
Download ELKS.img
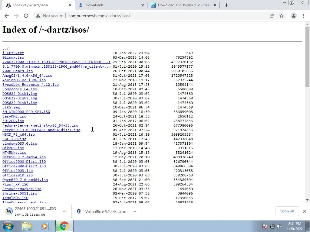11,107
